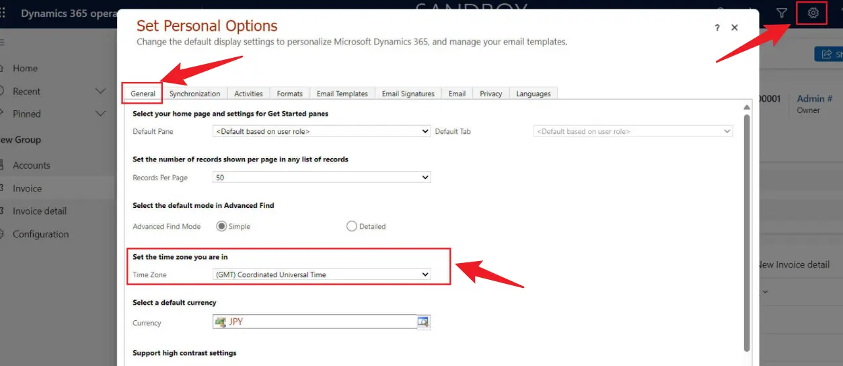Open the Time Zone dropdown
843x366 pixels.
click(322, 274)
